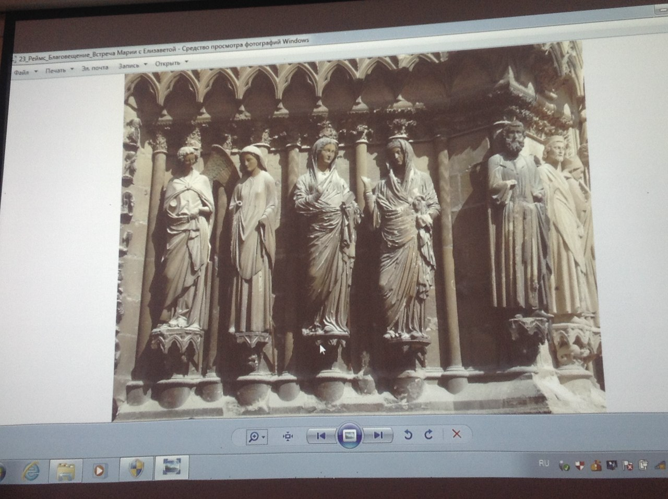Open the Печать menu
The height and width of the screenshot is (499, 668).
point(55,70)
